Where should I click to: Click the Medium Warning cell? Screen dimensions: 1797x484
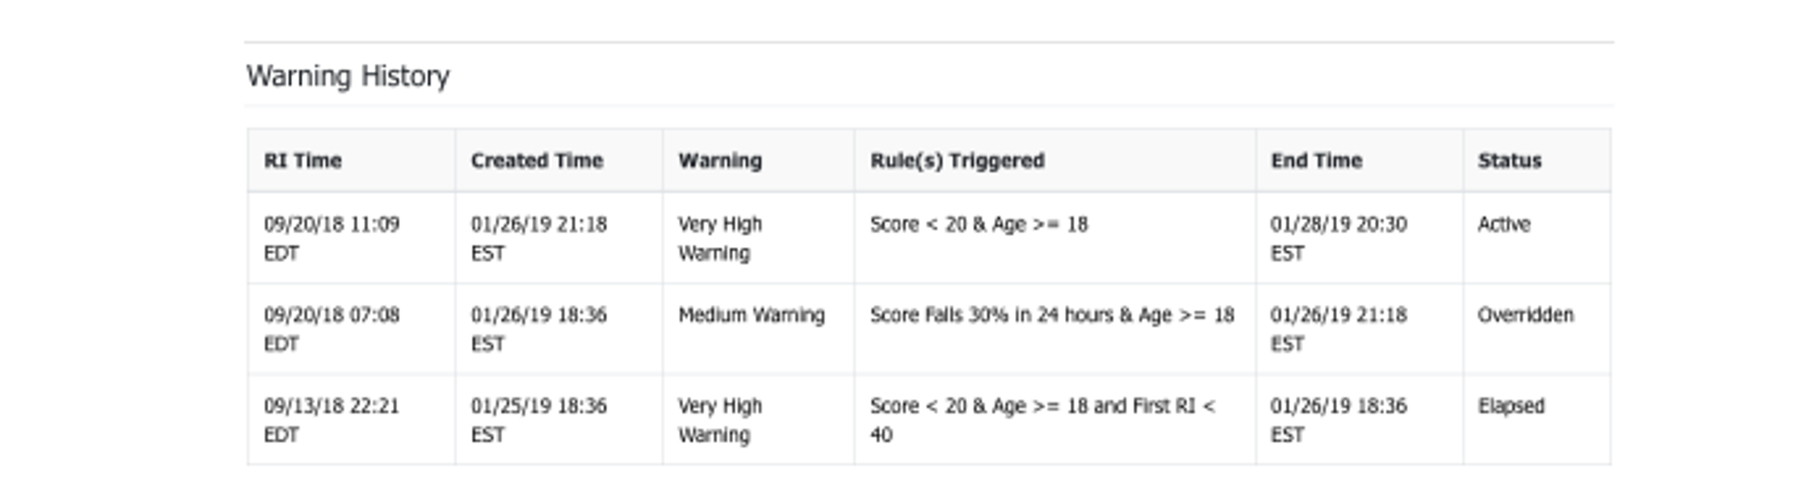(751, 315)
